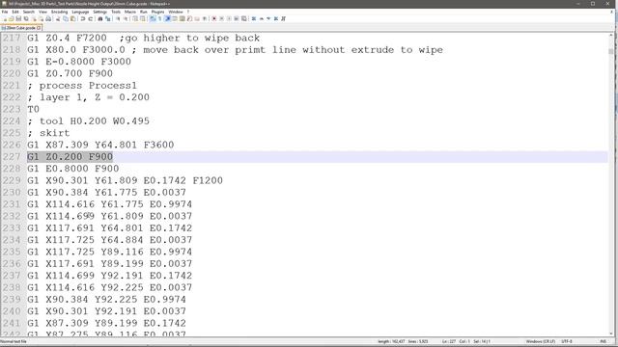Viewport: 618px width, 347px height.
Task: Open the Language menu
Action: [x=80, y=12]
